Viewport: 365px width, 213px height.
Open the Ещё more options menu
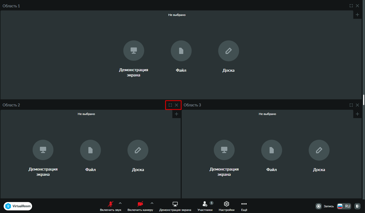pos(244,206)
